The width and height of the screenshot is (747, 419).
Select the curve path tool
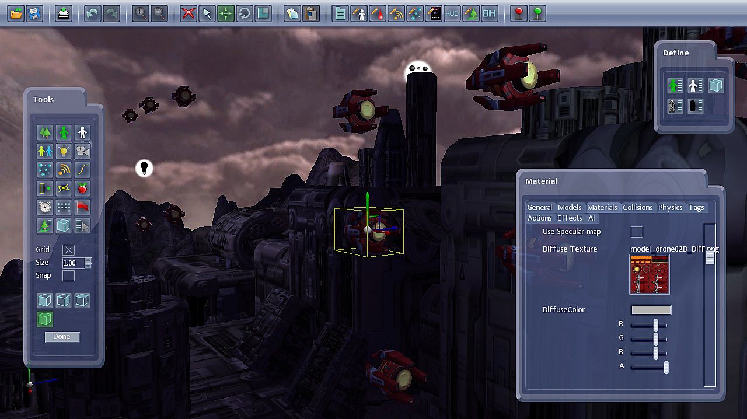pos(82,170)
